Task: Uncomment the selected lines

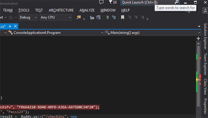Action: pyautogui.click(x=114, y=17)
